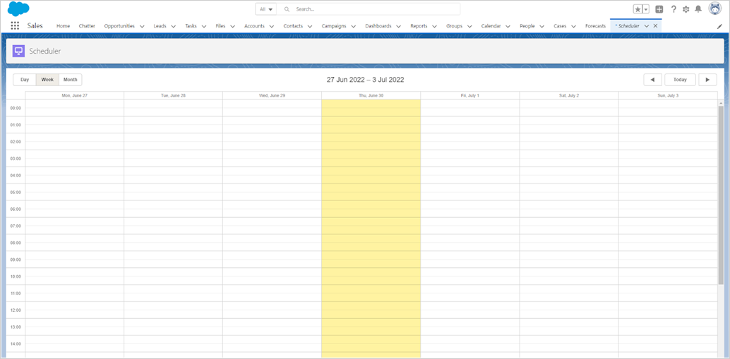Expand the Opportunities tab dropdown chevron
Screen dimensions: 730x359
pos(142,26)
